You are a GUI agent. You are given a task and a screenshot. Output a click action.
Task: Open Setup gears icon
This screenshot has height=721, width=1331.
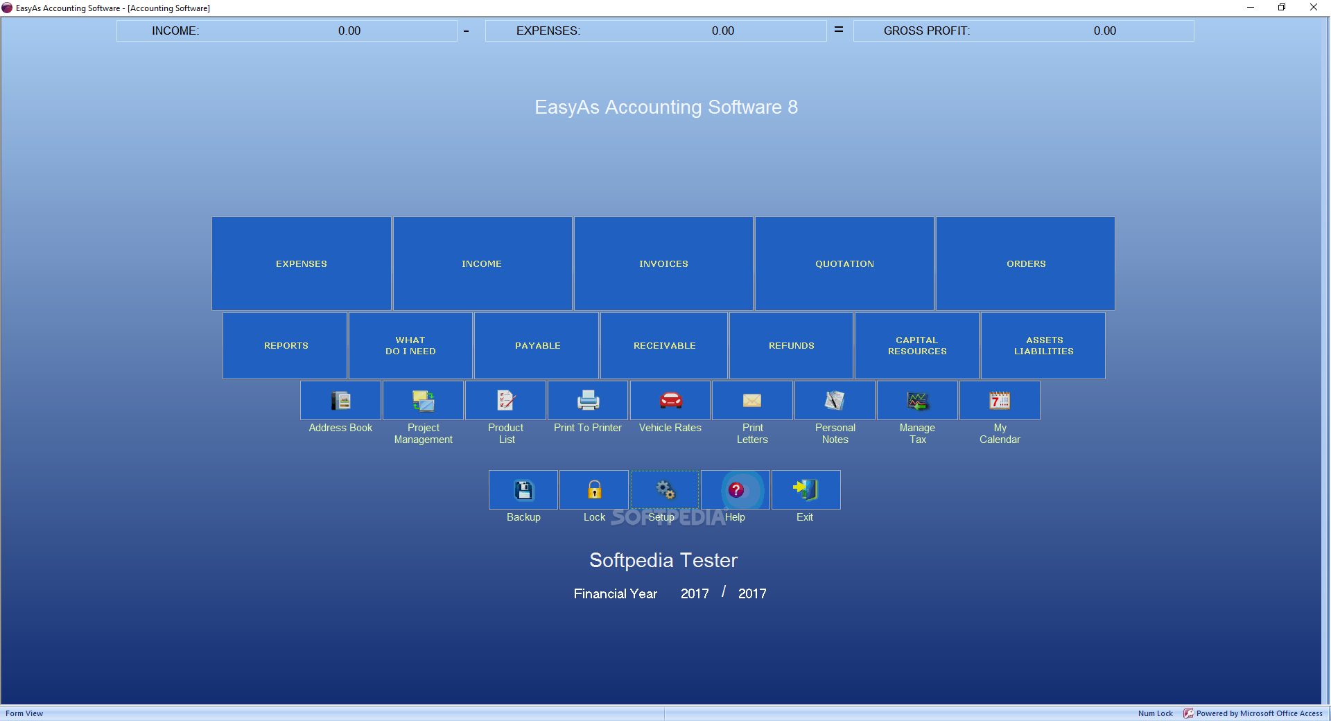pos(665,489)
